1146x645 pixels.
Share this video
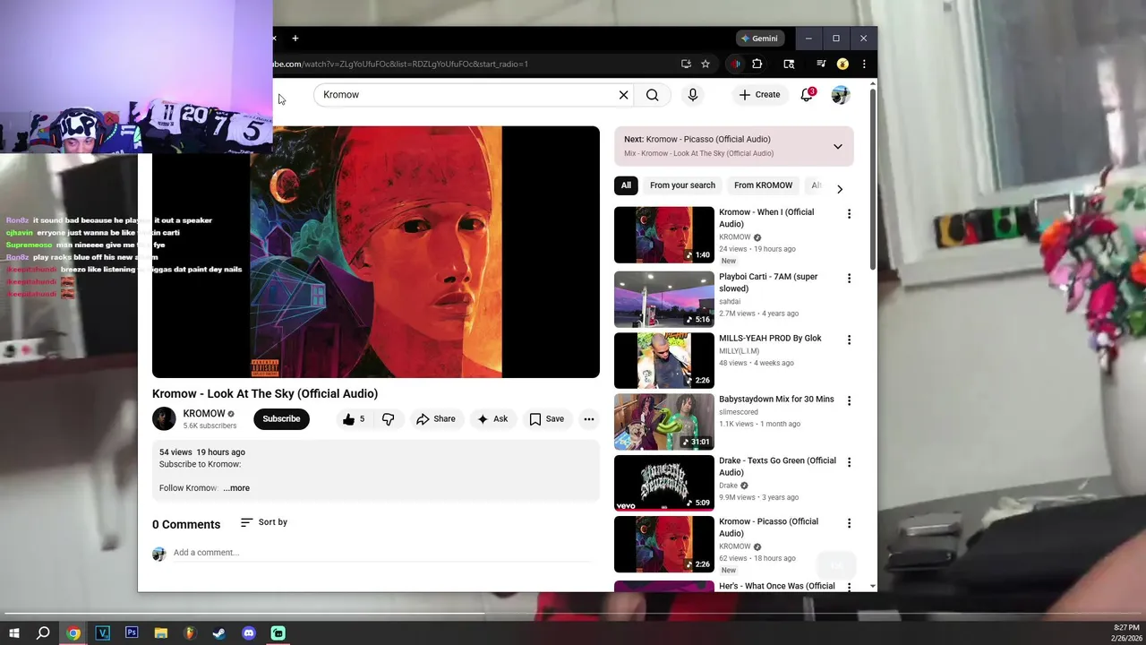436,419
